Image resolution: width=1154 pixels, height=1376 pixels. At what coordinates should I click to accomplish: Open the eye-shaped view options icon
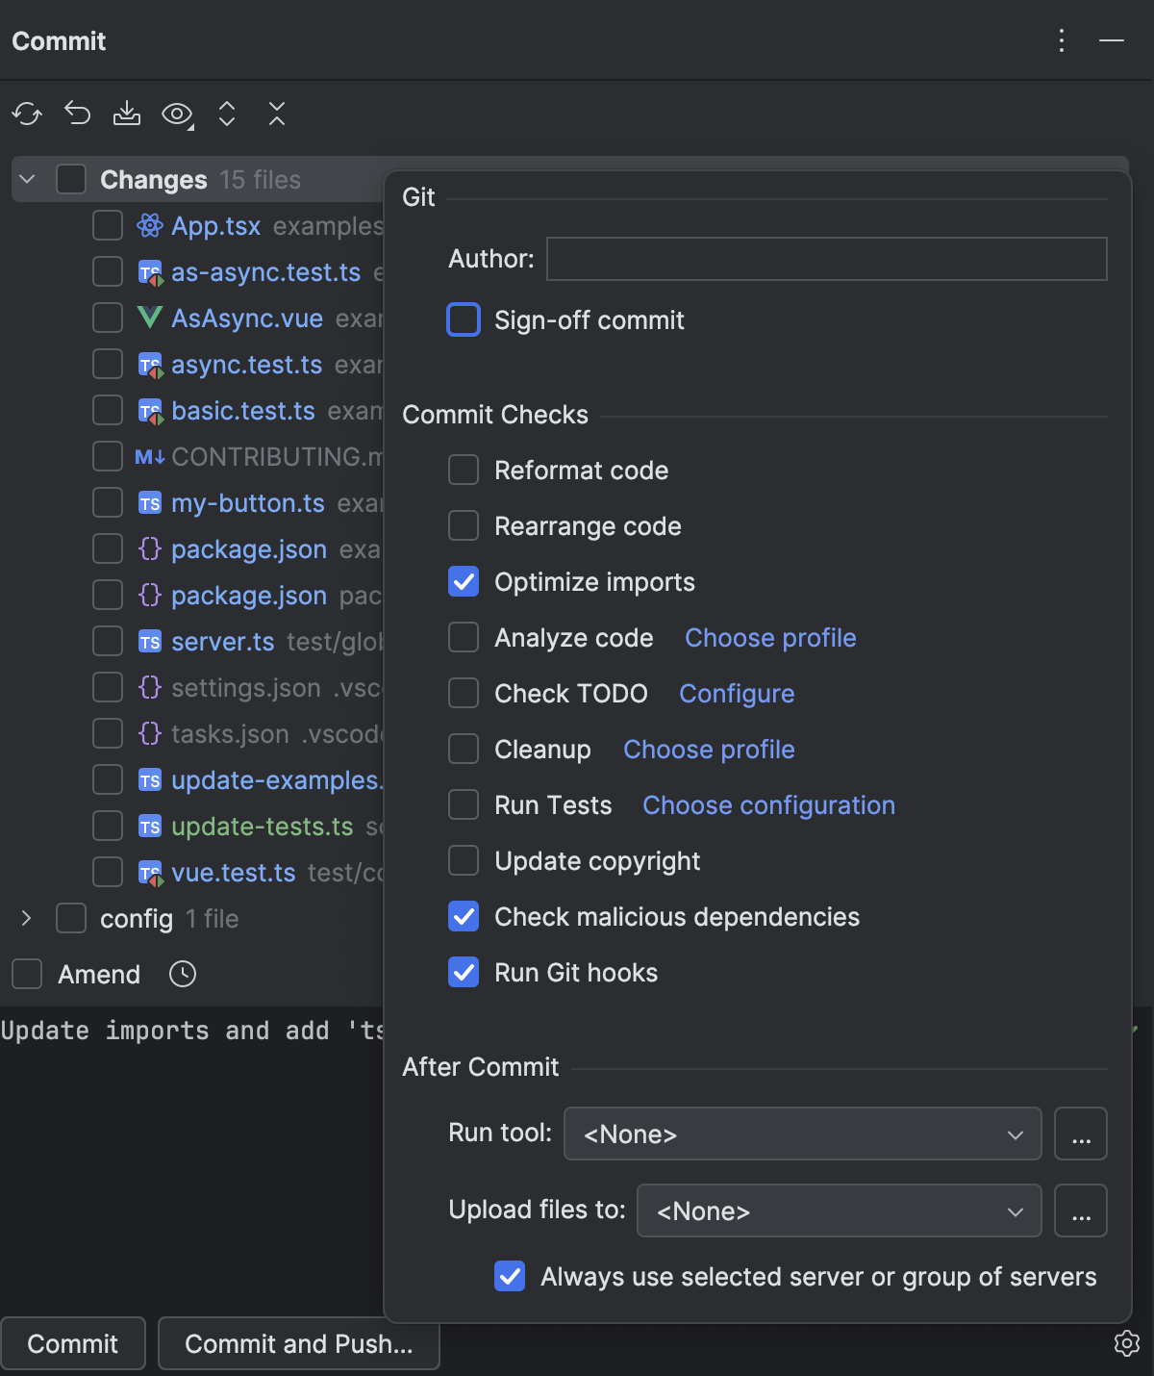pyautogui.click(x=176, y=114)
